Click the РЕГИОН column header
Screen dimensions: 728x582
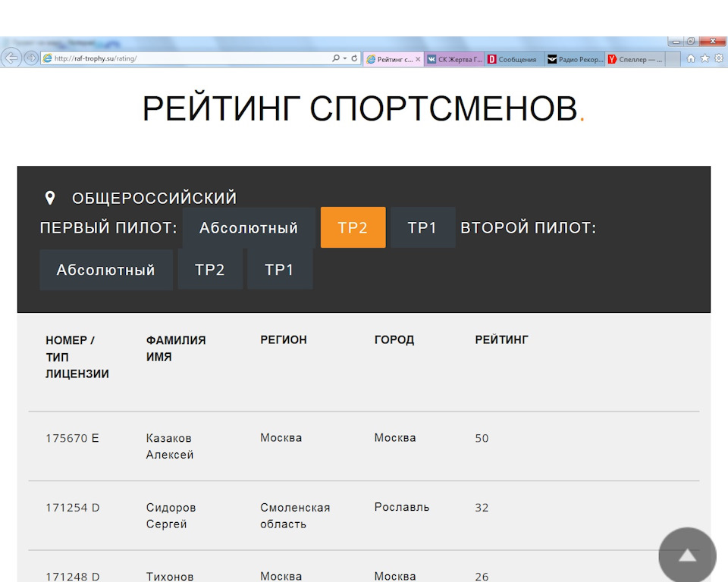click(283, 339)
